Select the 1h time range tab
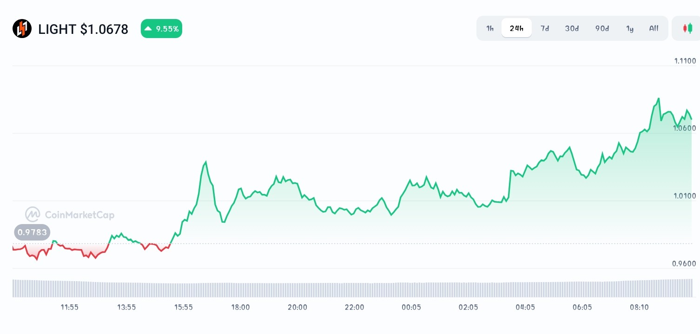This screenshot has height=334, width=700. pyautogui.click(x=490, y=28)
